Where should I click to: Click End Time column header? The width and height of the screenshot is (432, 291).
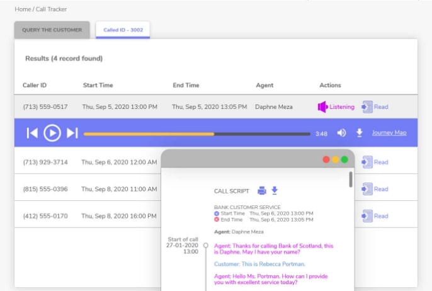pos(186,85)
